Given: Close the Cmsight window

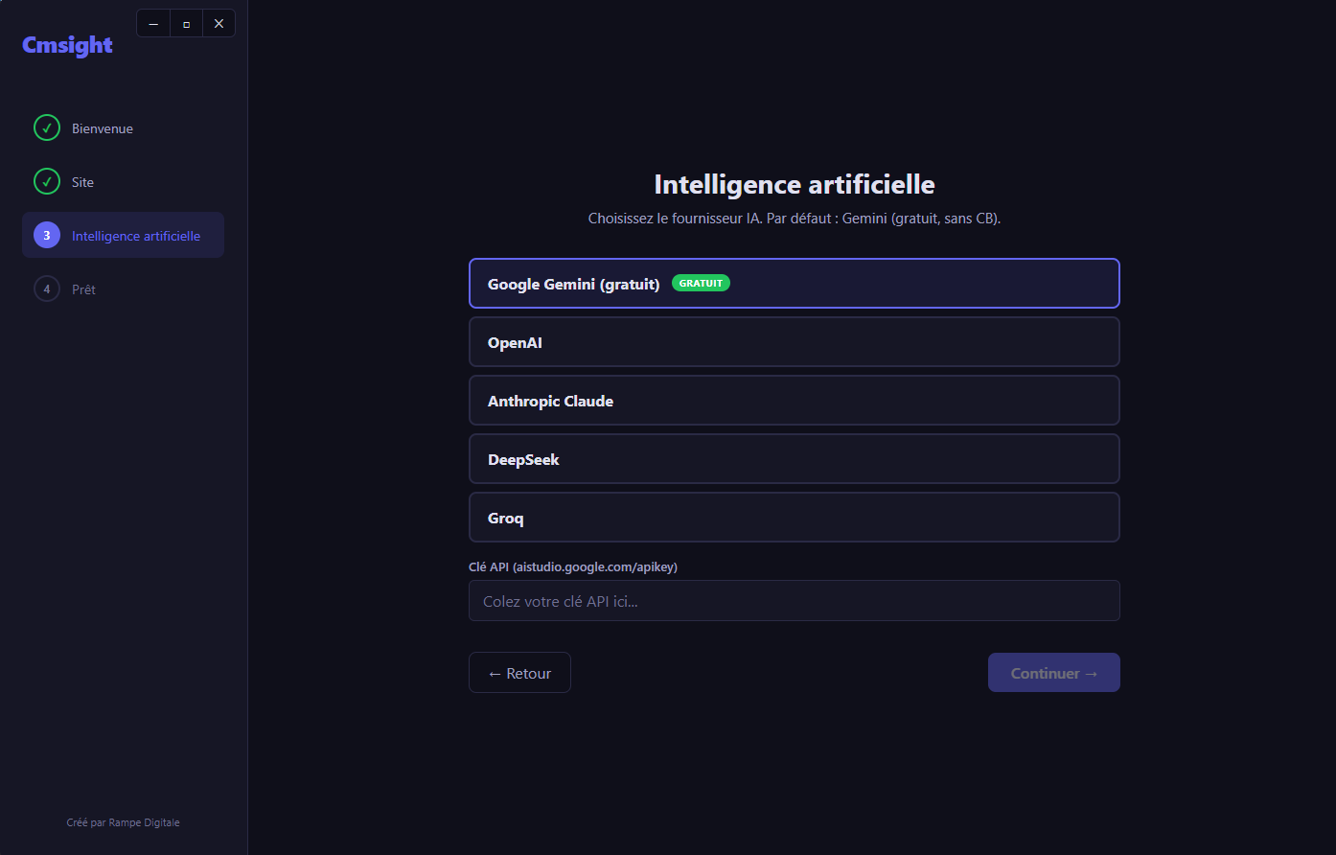Looking at the screenshot, I should 219,24.
